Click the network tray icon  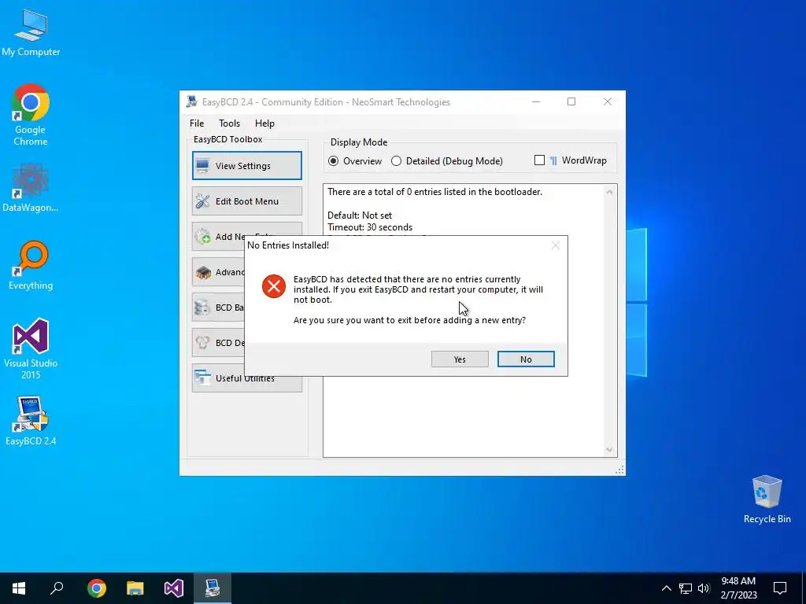(686, 588)
